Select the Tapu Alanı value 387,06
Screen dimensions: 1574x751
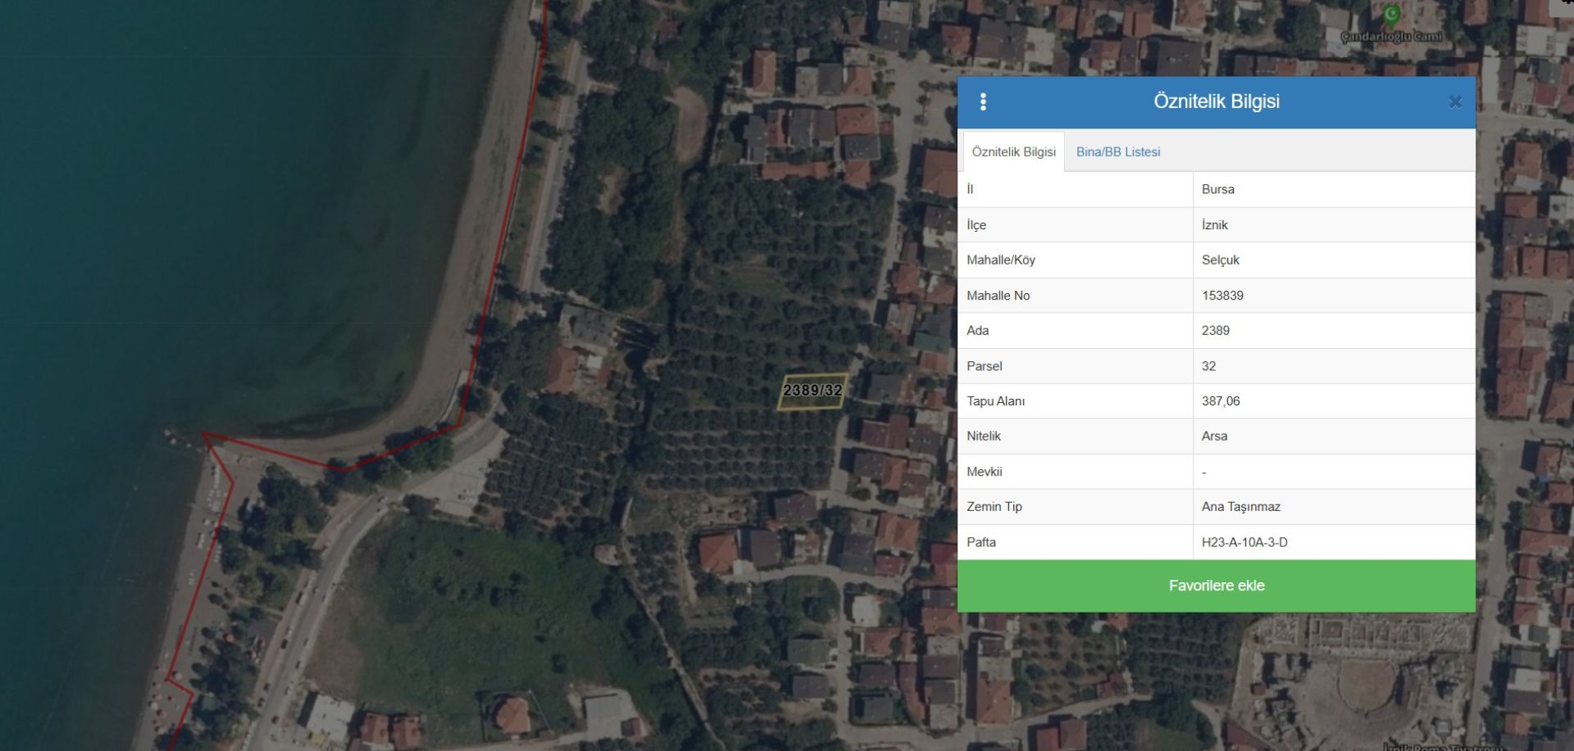1221,401
